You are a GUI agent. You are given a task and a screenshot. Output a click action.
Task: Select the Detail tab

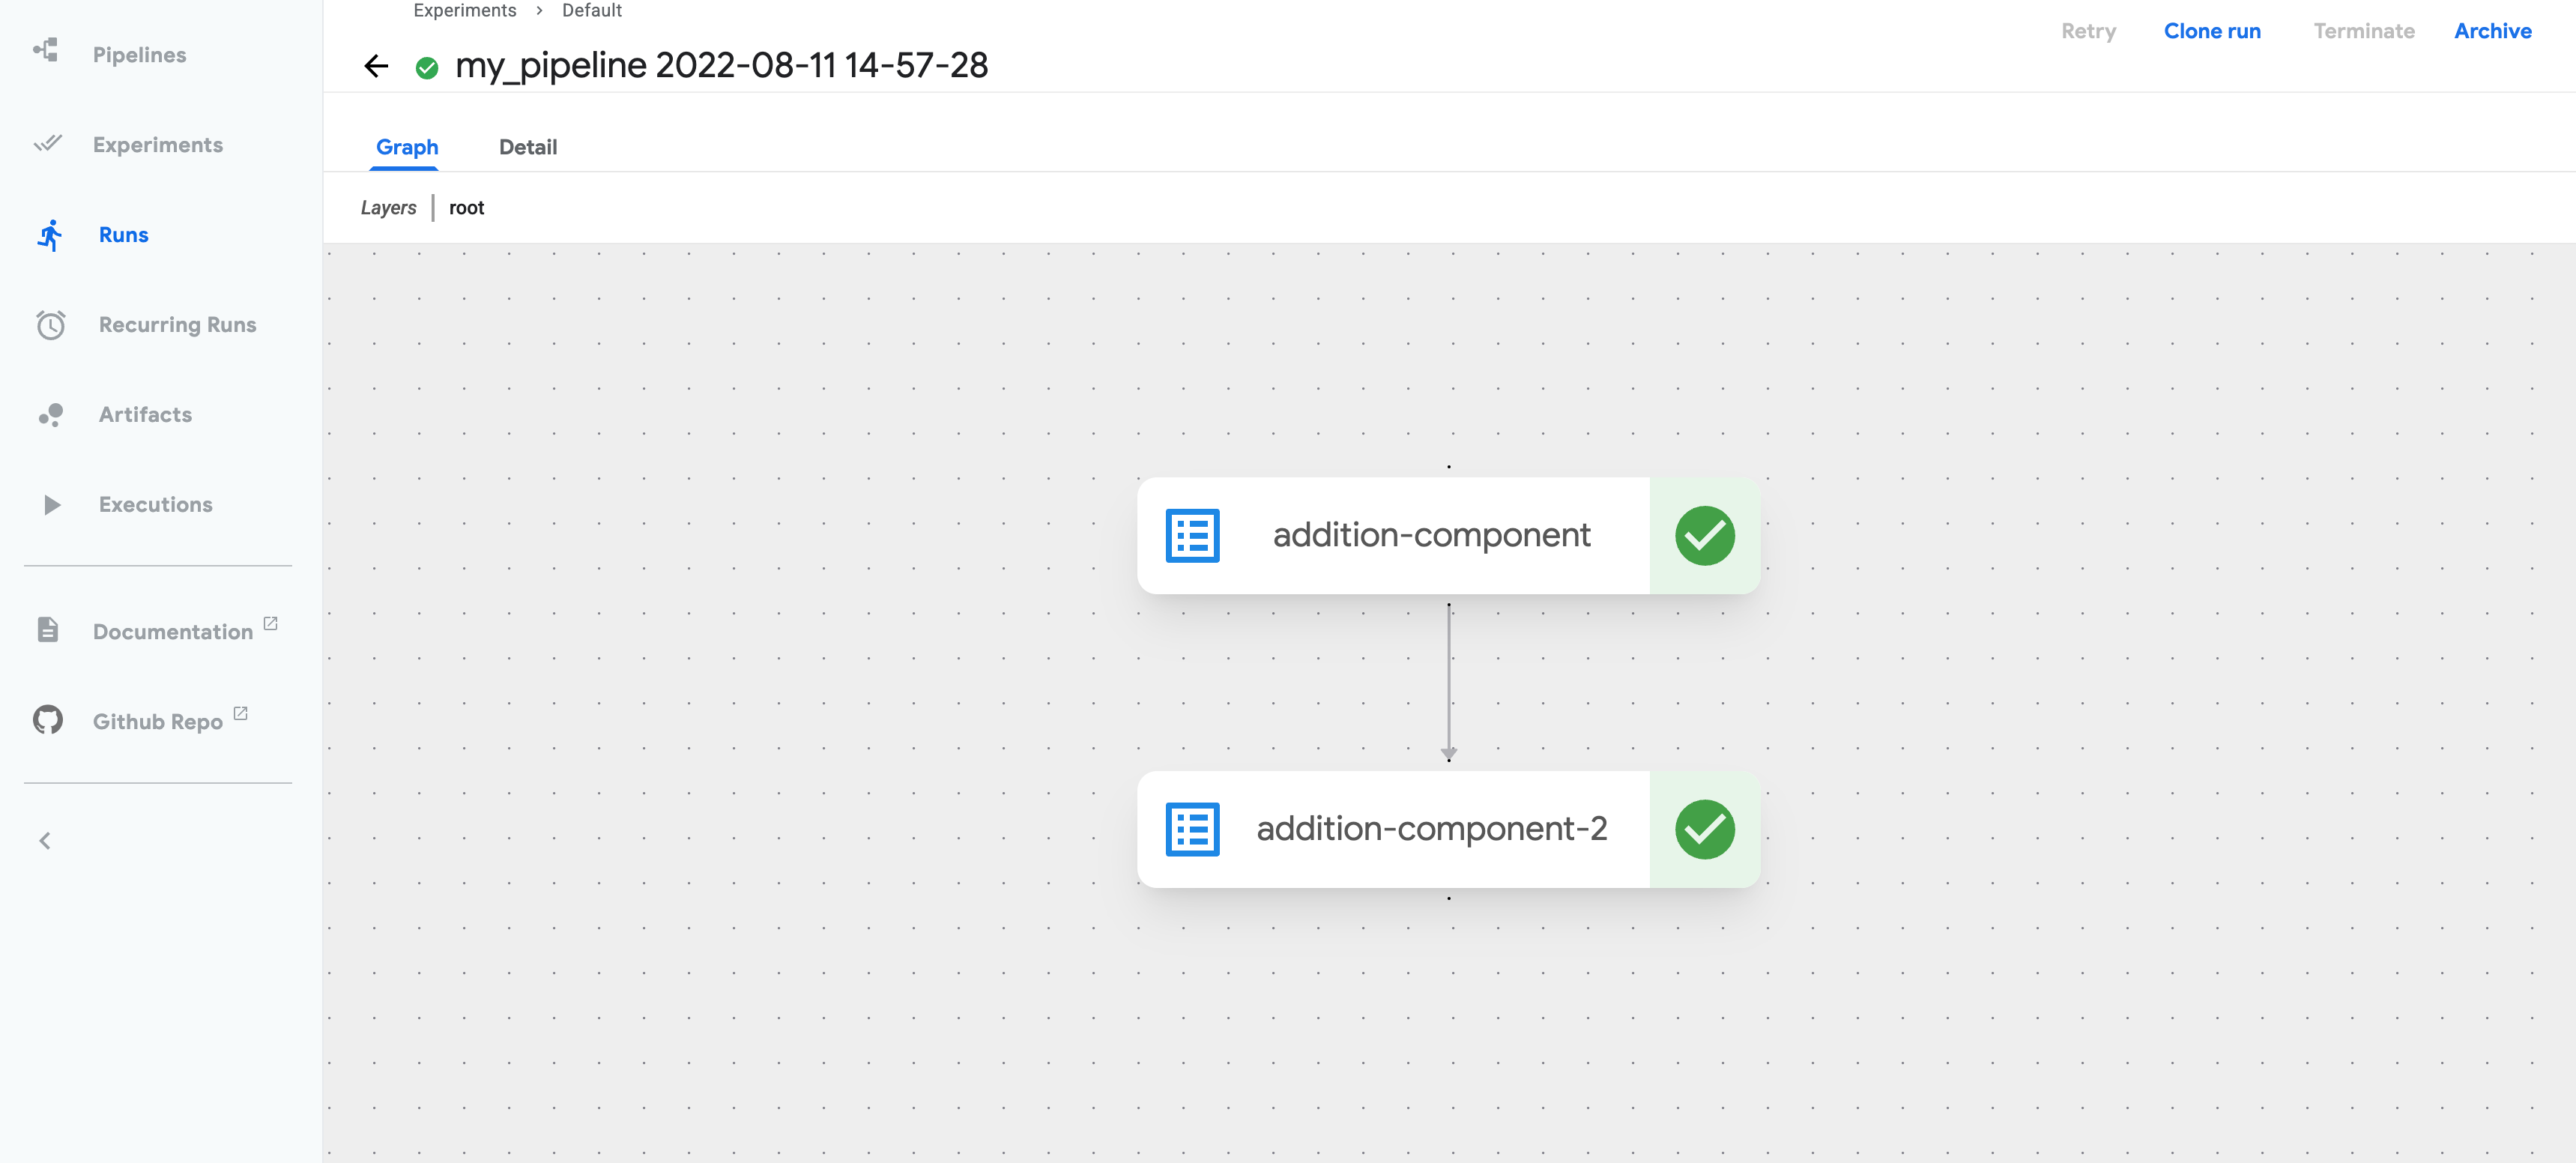click(x=527, y=146)
